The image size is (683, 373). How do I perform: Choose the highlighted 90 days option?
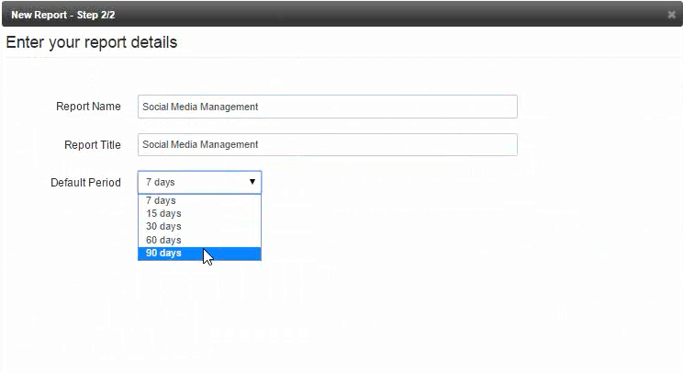[199, 254]
